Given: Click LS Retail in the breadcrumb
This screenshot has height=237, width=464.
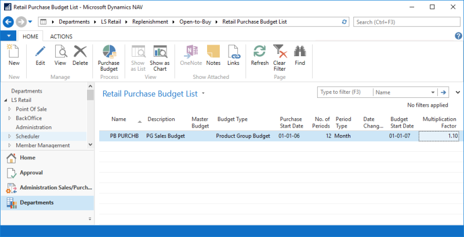Looking at the screenshot, I should click(x=110, y=22).
